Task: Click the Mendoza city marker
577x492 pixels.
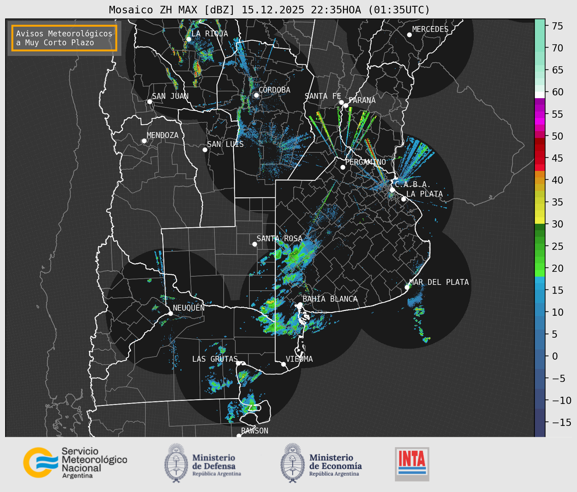Action: pyautogui.click(x=144, y=141)
